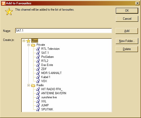The image size is (141, 118).
Task: Click the channel icon beside ZDF
Action: pos(38,69)
